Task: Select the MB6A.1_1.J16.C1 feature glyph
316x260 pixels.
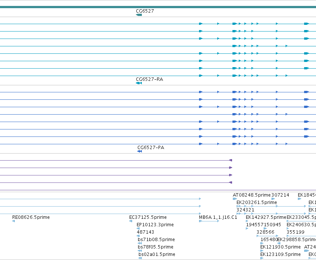Action: point(209,221)
